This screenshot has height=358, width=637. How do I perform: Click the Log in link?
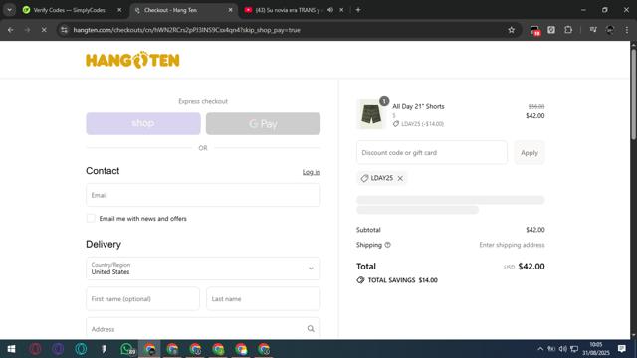click(x=312, y=172)
